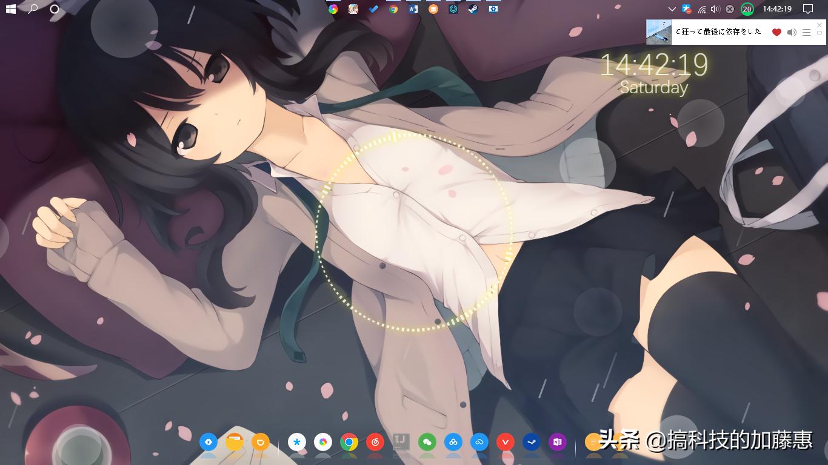This screenshot has height=465, width=828.
Task: Open the white pinwheel app in dock
Action: point(323,442)
